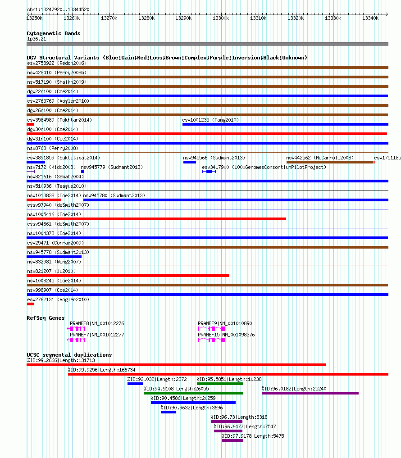Screen dimensions: 401x458
Task: Click the PRAMEF9 gene glyph
Action: [212, 329]
